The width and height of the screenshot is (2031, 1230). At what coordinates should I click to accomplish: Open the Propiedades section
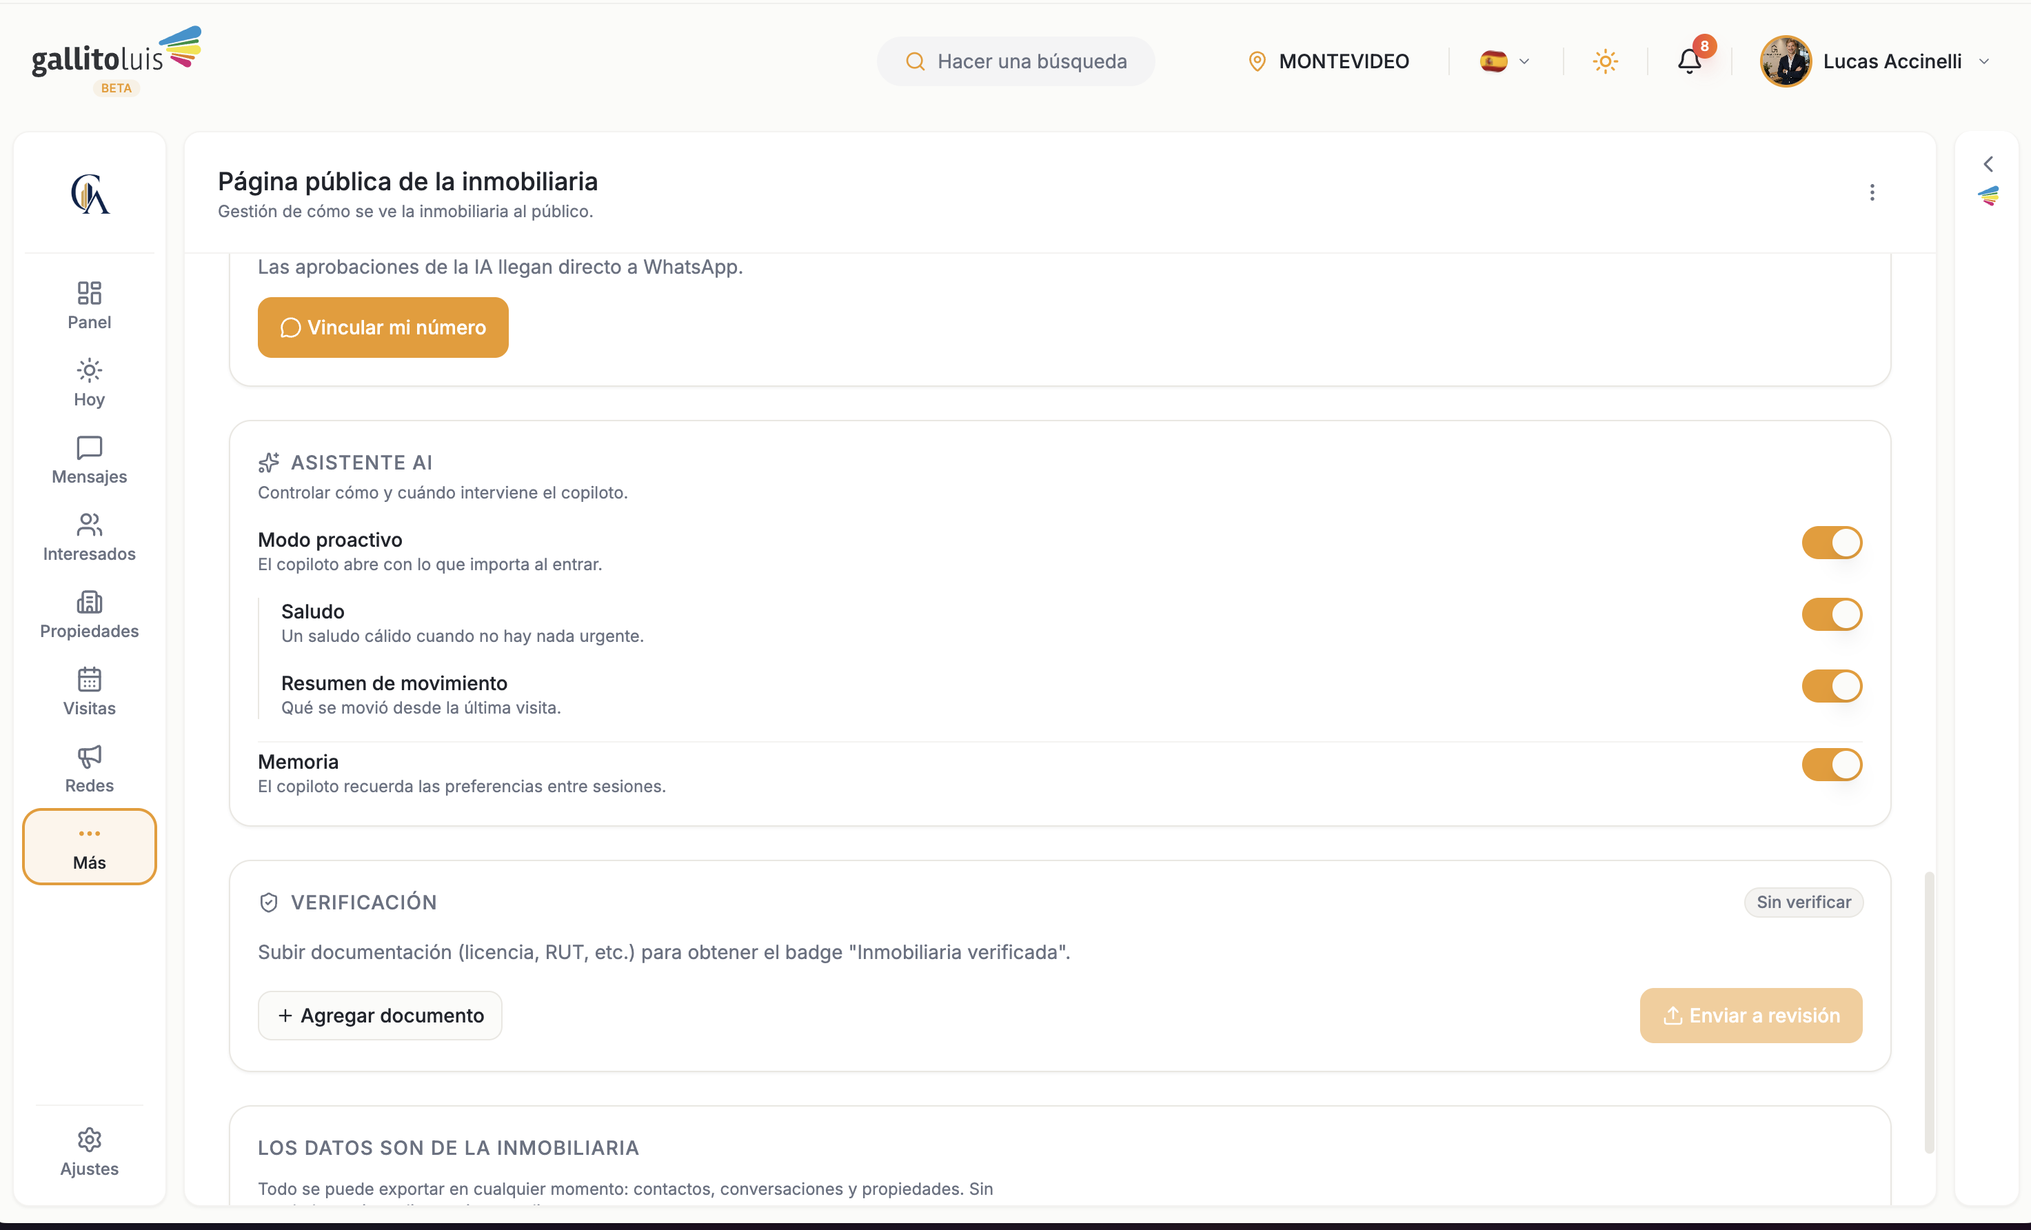[89, 614]
